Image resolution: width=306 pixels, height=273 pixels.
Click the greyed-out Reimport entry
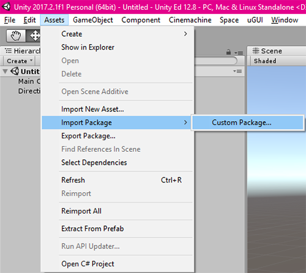(118, 193)
